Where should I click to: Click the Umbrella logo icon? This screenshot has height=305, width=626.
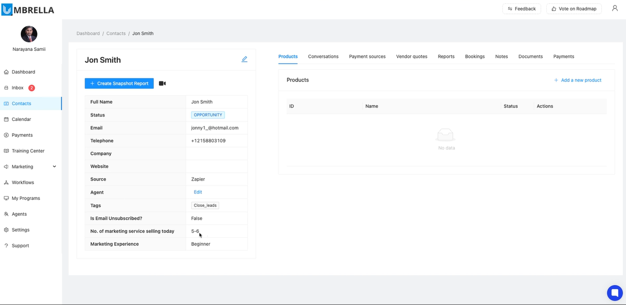[x=7, y=9]
